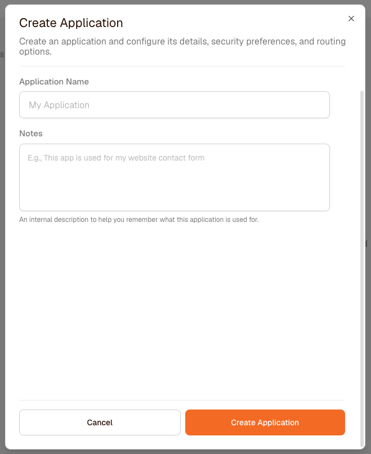Click the bottom-right corner of the Notes box
371x454 pixels.
point(327,208)
